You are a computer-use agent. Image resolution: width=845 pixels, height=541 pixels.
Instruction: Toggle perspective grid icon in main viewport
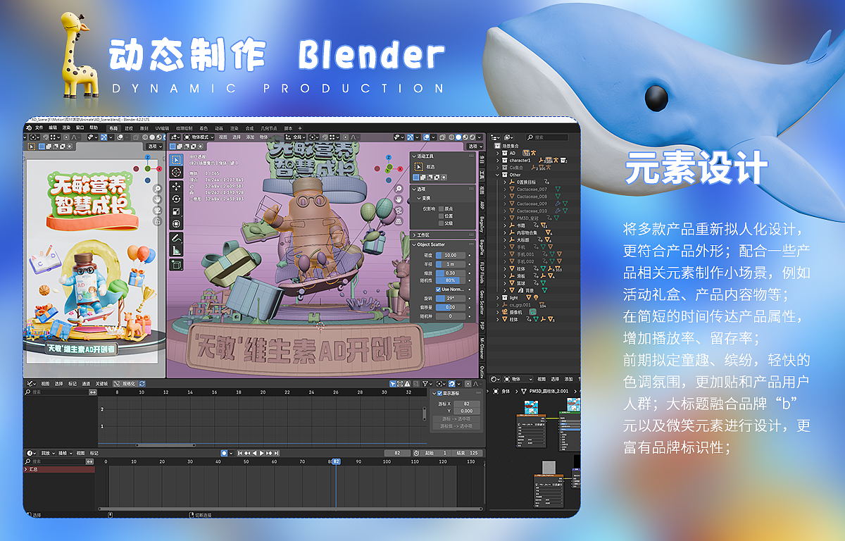pyautogui.click(x=399, y=221)
